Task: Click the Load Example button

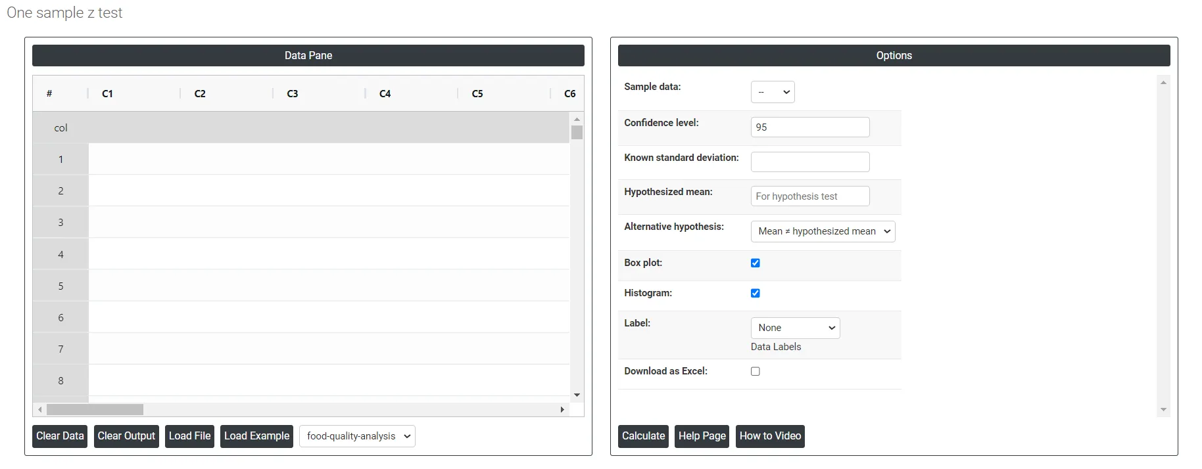Action: tap(256, 436)
